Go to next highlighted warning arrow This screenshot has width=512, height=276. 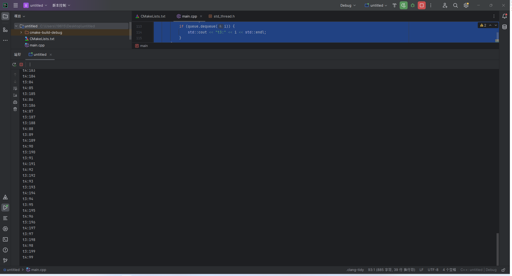[496, 25]
